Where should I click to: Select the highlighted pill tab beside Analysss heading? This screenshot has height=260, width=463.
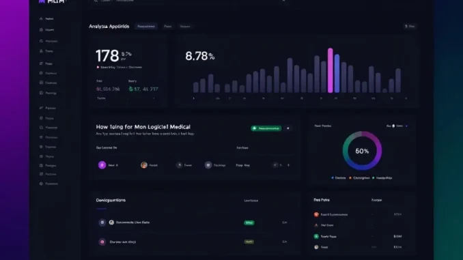146,26
